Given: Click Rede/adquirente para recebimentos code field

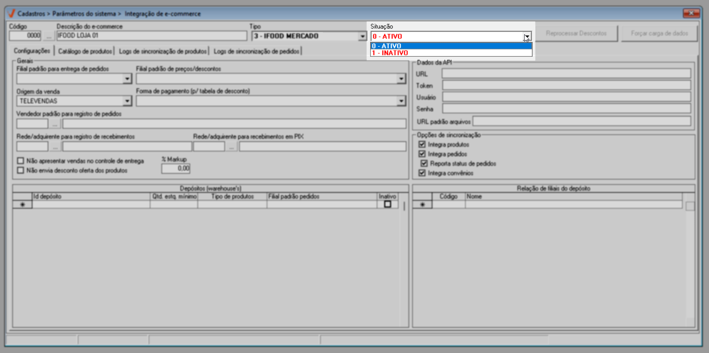Looking at the screenshot, I should [33, 147].
